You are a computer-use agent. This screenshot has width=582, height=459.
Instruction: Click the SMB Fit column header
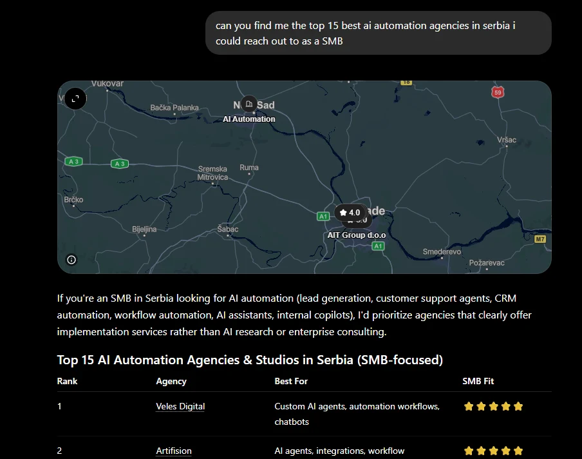coord(478,381)
